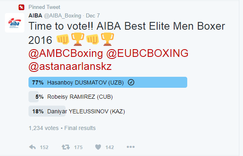Retweet using the retweet arrows icon
The image size is (243, 156).
[66, 147]
